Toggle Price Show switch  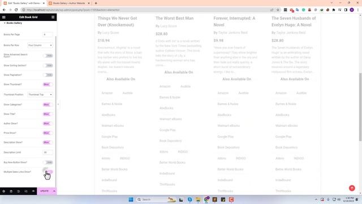(48, 133)
